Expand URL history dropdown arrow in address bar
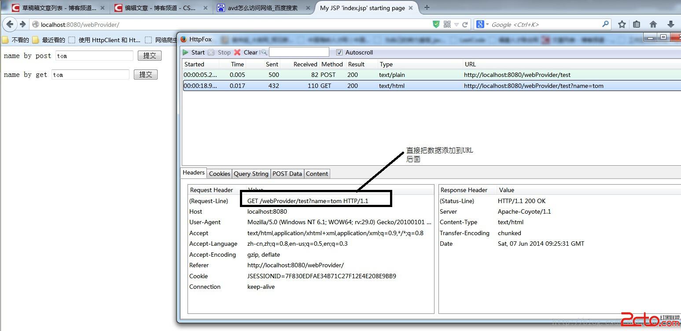The image size is (681, 331). pos(456,25)
